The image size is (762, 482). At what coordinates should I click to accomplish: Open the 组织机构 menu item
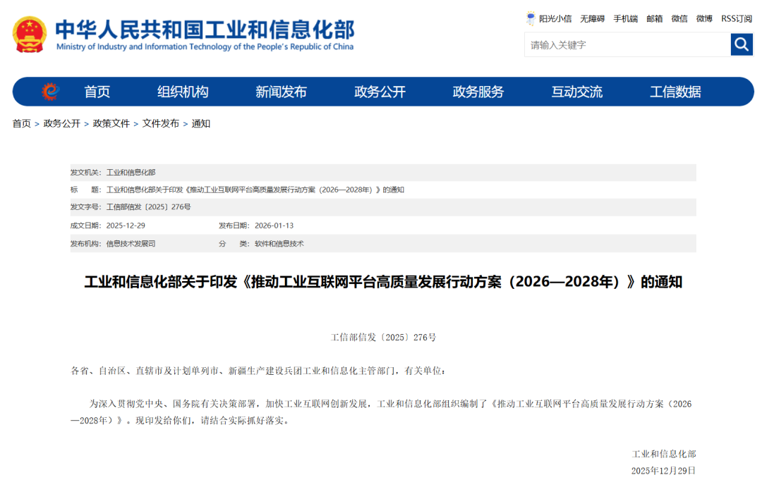click(x=183, y=92)
